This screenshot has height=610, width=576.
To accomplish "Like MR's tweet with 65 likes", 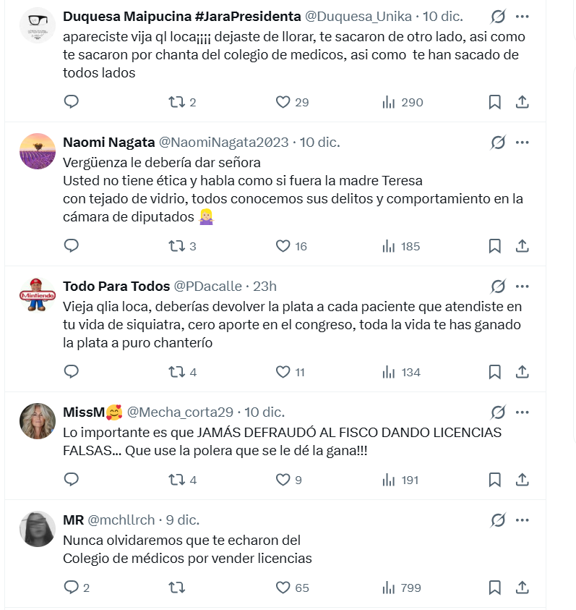I will [283, 588].
